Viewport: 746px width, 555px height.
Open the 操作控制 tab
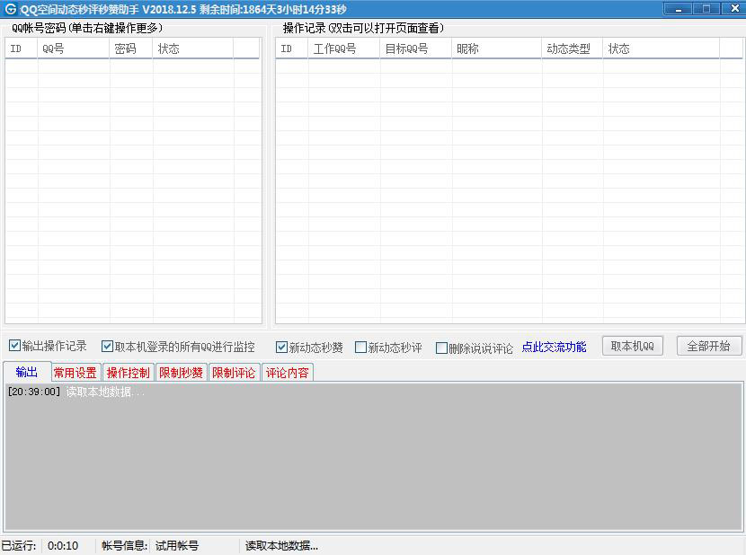pos(128,373)
